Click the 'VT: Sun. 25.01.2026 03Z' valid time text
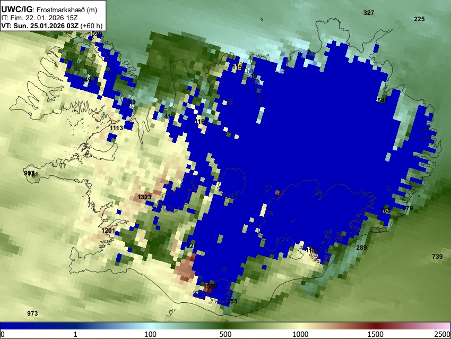The image size is (451, 339). (x=40, y=26)
